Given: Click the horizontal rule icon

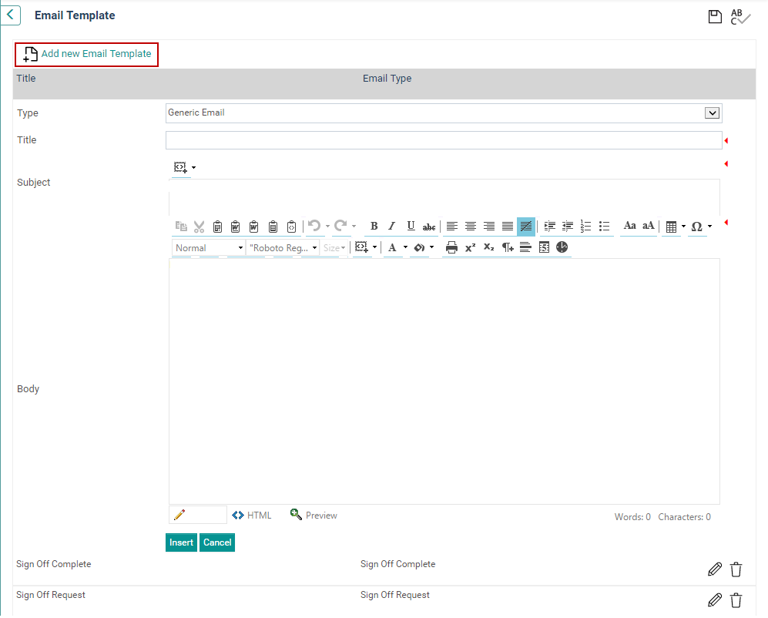Looking at the screenshot, I should 525,247.
